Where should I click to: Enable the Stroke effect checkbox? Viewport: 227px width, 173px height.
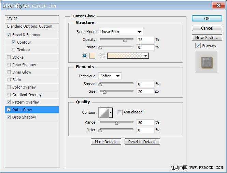[9, 57]
